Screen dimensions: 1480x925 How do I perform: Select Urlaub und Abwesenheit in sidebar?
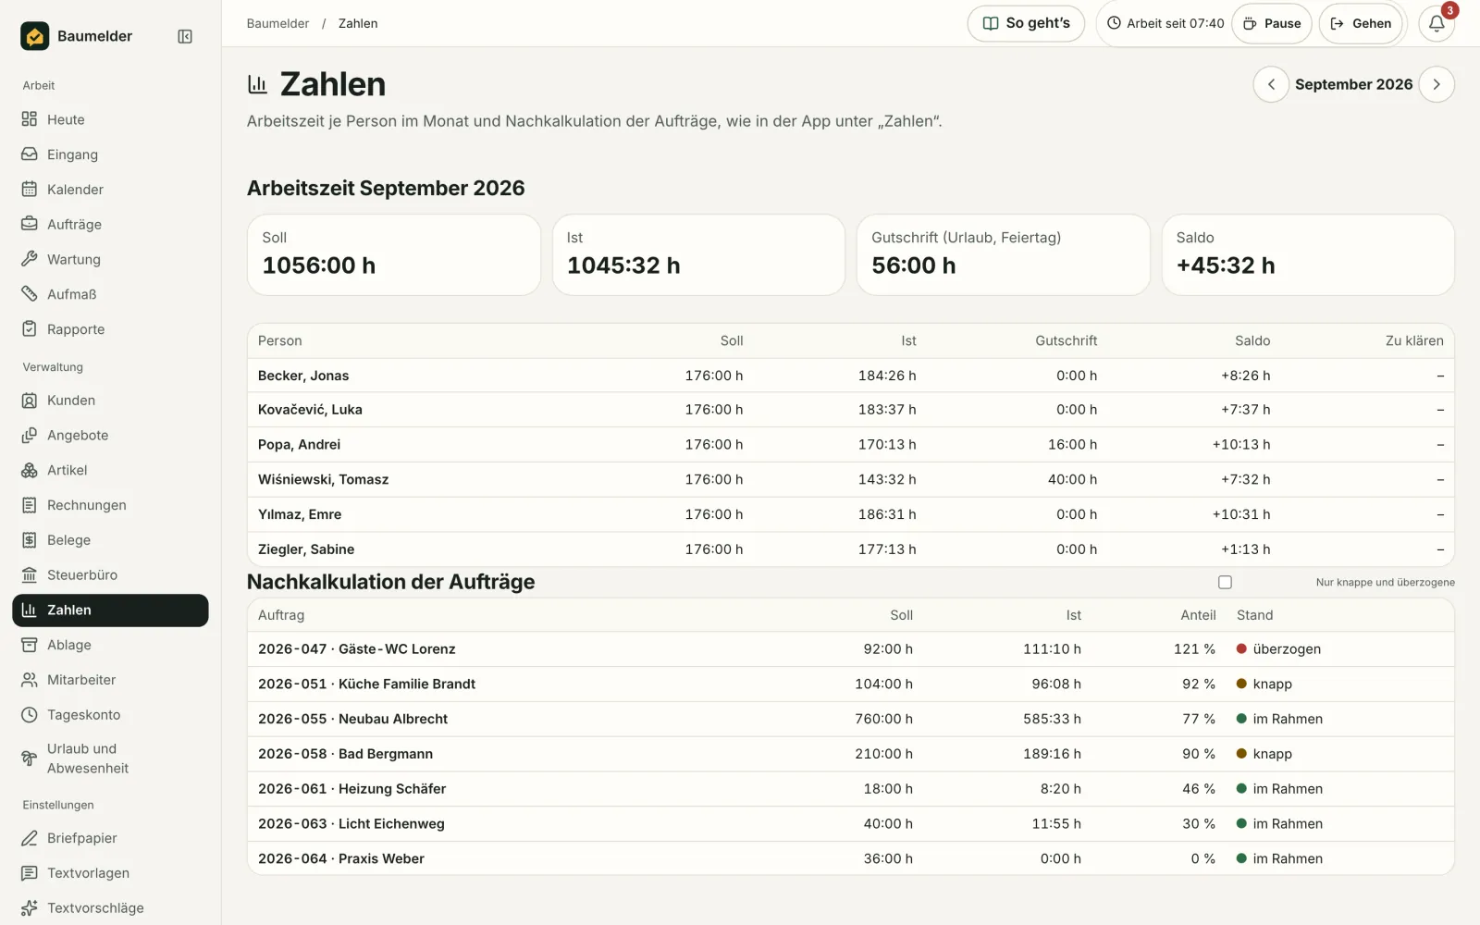[x=110, y=758]
